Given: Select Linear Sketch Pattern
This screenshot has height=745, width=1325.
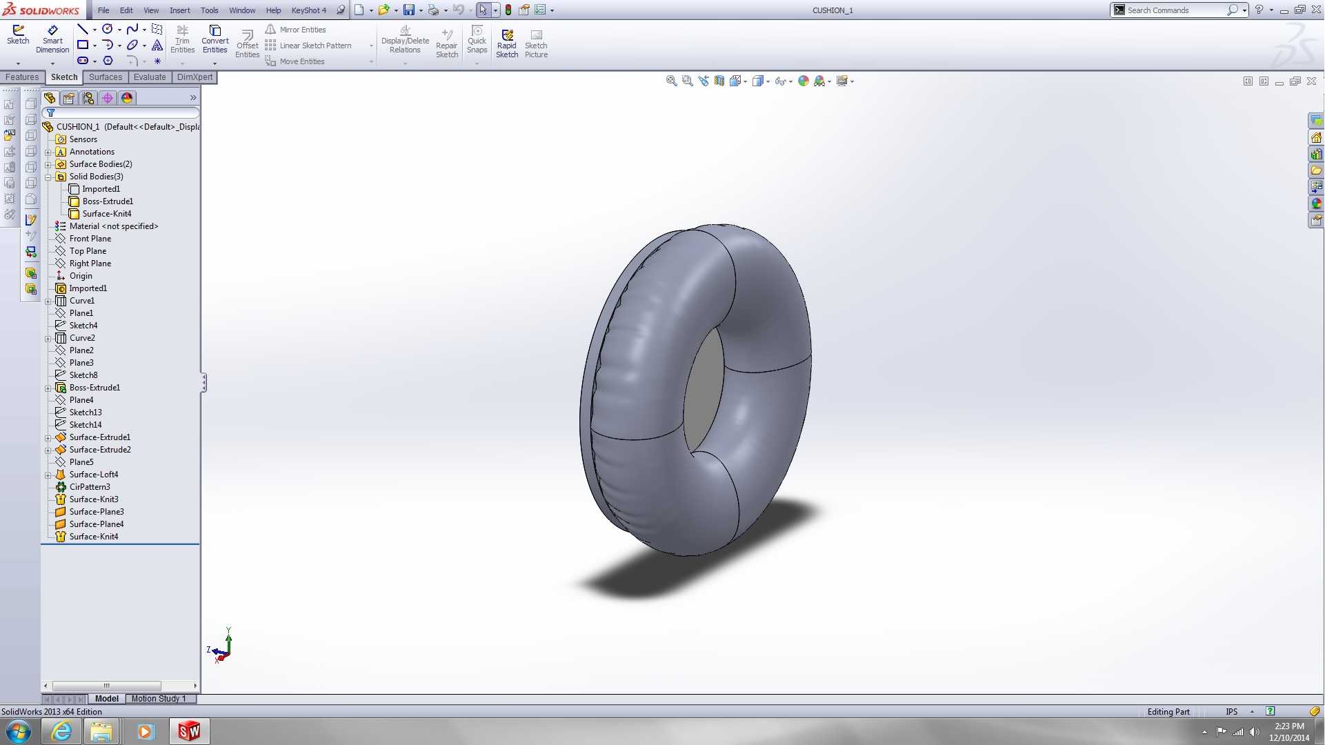Looking at the screenshot, I should click(308, 46).
